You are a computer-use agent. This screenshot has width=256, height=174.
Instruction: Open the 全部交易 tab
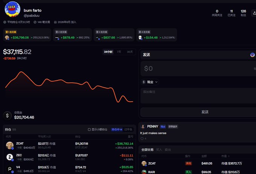tap(147, 150)
